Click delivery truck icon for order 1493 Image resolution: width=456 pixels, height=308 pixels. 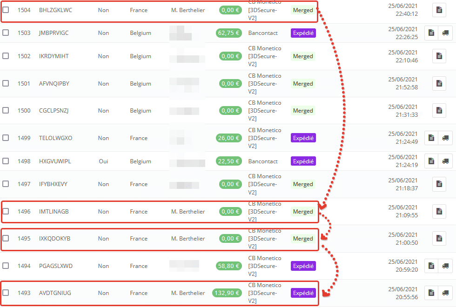[445, 293]
